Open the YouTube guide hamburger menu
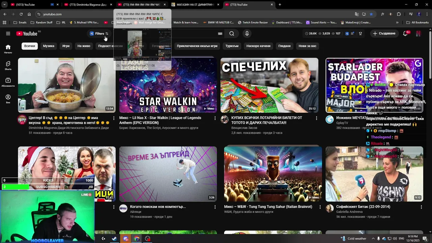Viewport: 432px width, 243px height. click(x=8, y=33)
